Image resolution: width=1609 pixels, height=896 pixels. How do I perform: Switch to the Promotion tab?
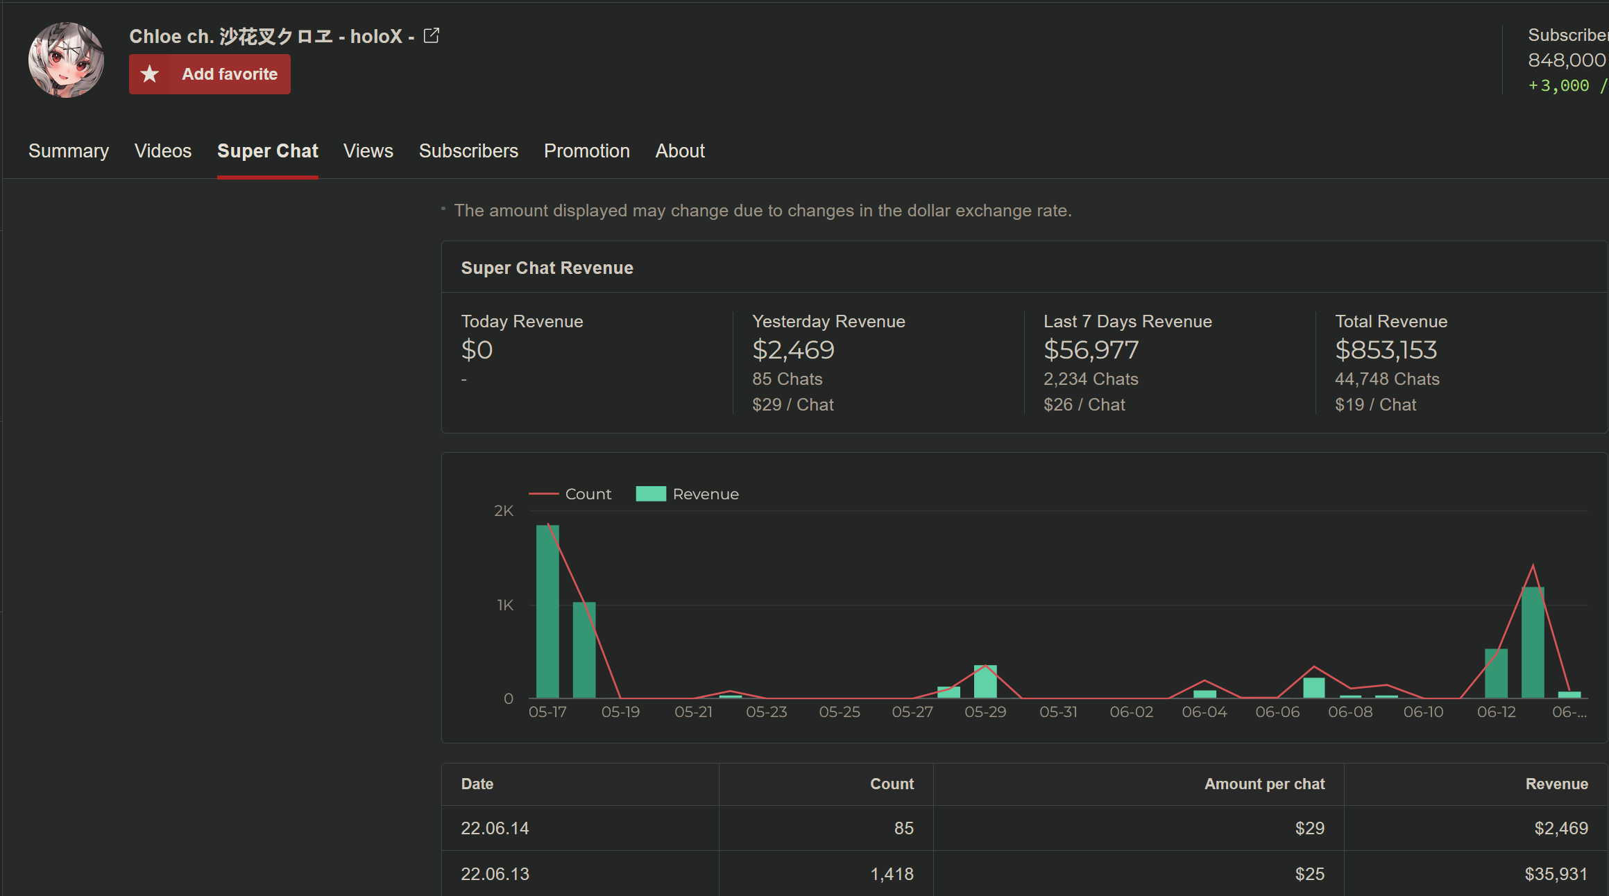tap(587, 150)
